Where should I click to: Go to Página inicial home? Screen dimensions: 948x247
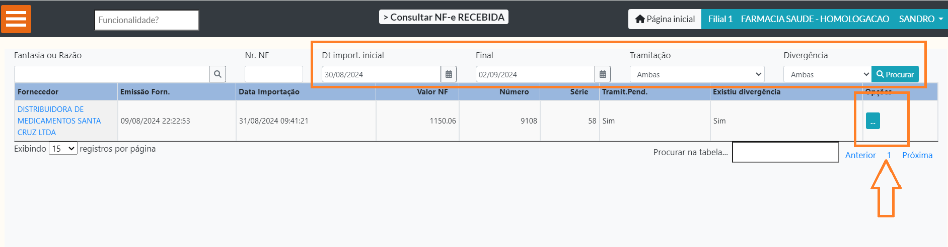(x=665, y=19)
